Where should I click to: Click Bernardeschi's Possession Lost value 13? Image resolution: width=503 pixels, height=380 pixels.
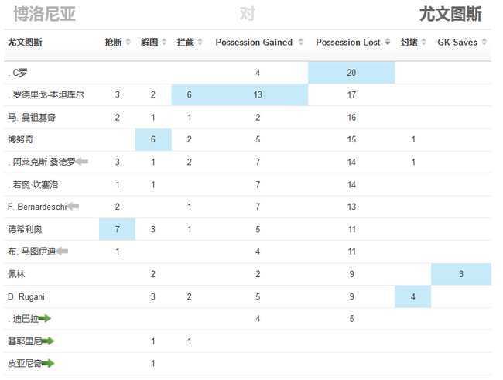click(x=351, y=207)
